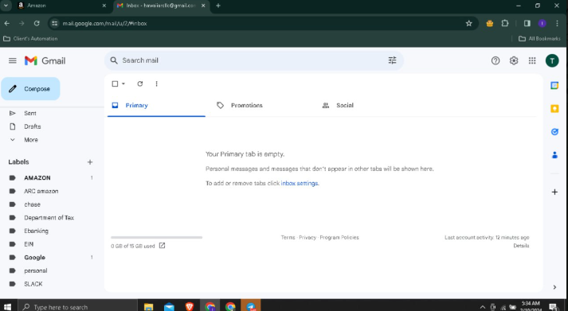568x311 pixels.
Task: Open Google Keep side panel
Action: (x=554, y=108)
